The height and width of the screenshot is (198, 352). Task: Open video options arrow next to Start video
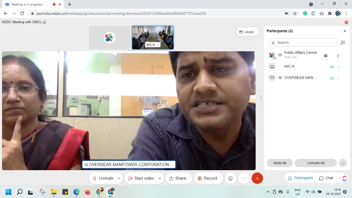[x=160, y=178]
